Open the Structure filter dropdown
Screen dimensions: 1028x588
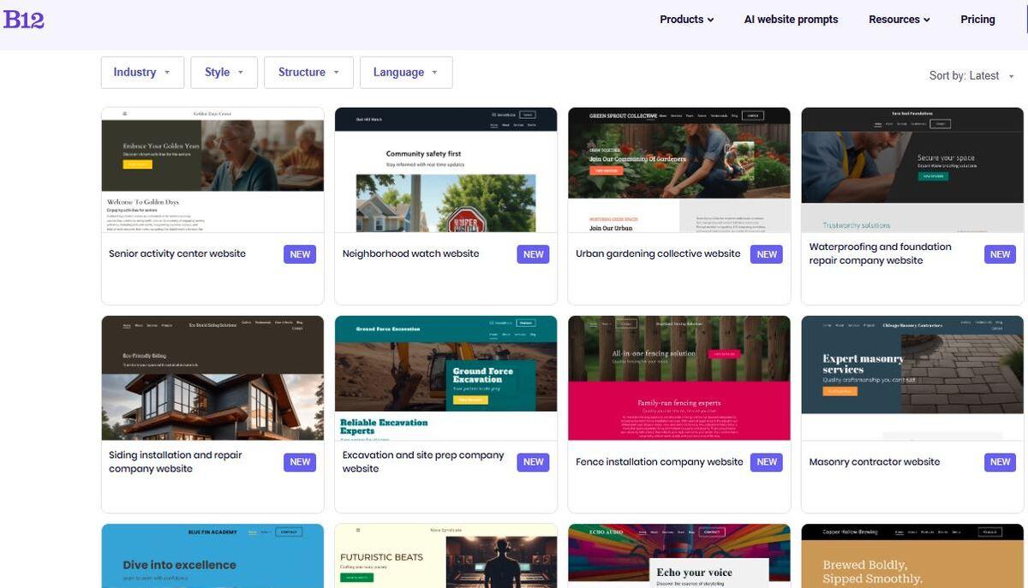pyautogui.click(x=308, y=73)
